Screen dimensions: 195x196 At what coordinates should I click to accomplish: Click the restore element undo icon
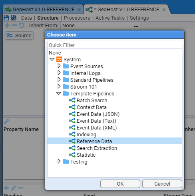click(x=22, y=25)
